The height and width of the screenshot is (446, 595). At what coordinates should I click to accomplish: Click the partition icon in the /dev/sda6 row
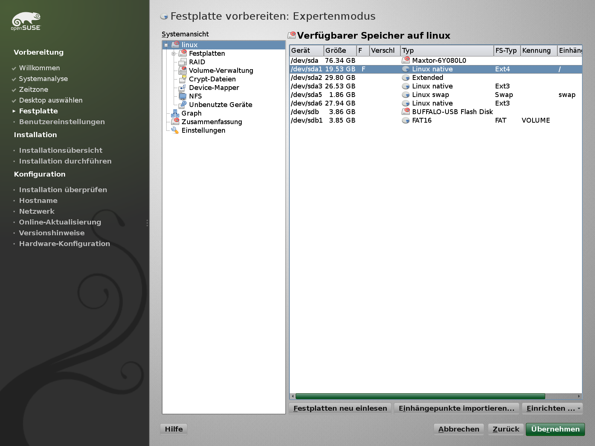click(x=406, y=103)
